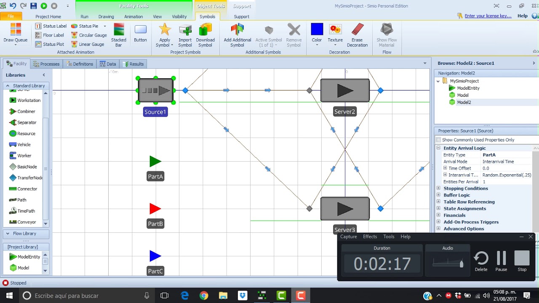Screen dimensions: 539x303
Task: Insert a Stacked Bar animation
Action: pyautogui.click(x=119, y=35)
